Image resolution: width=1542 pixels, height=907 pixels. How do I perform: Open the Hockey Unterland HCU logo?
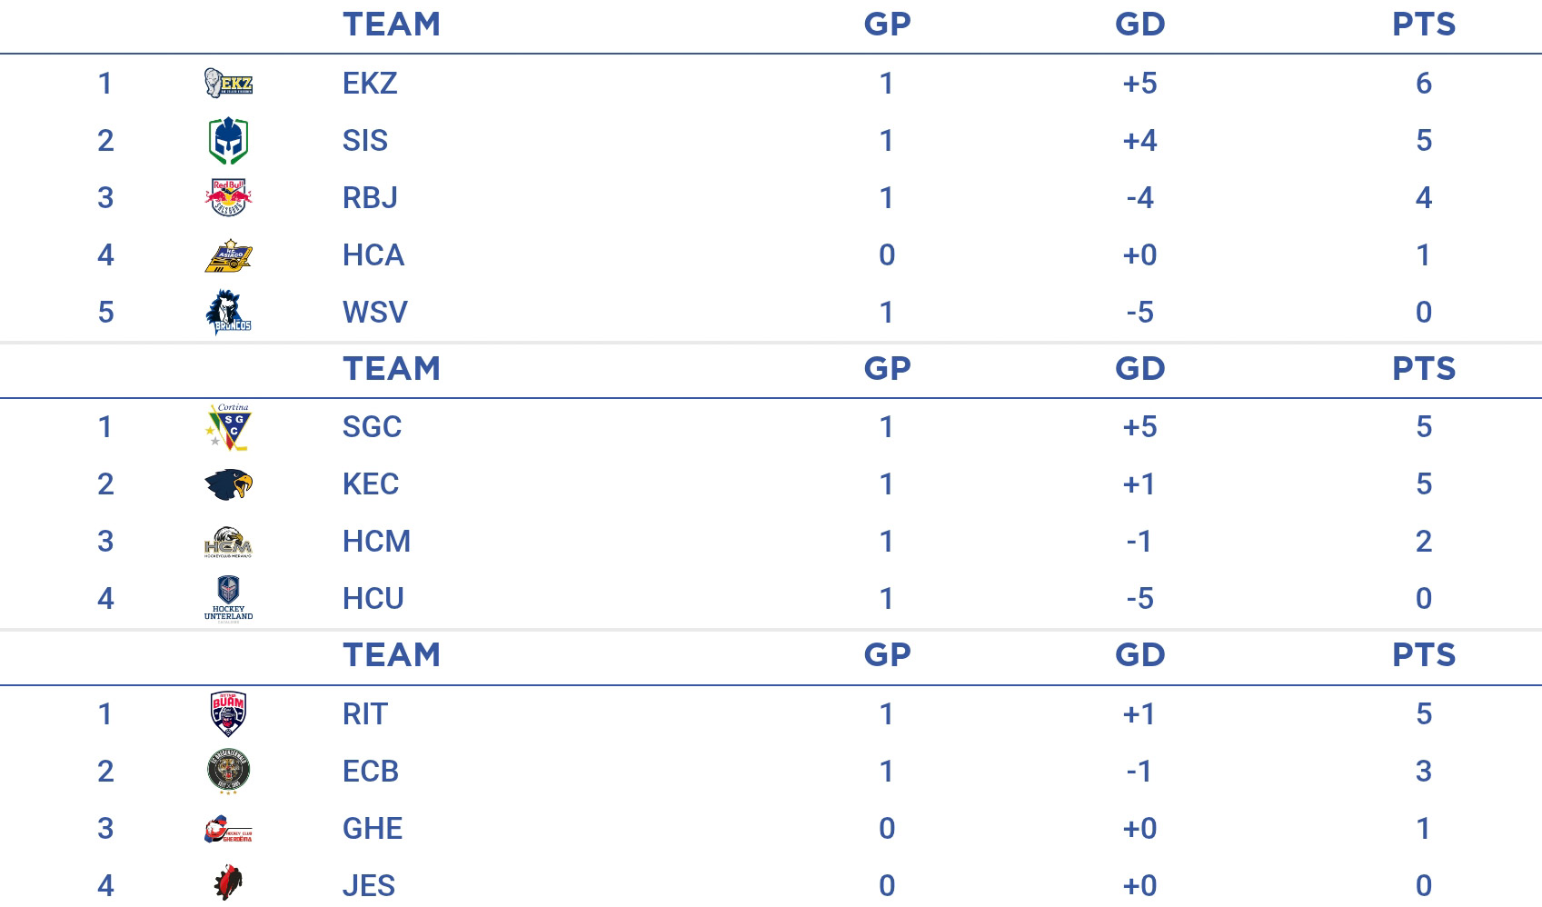point(228,599)
